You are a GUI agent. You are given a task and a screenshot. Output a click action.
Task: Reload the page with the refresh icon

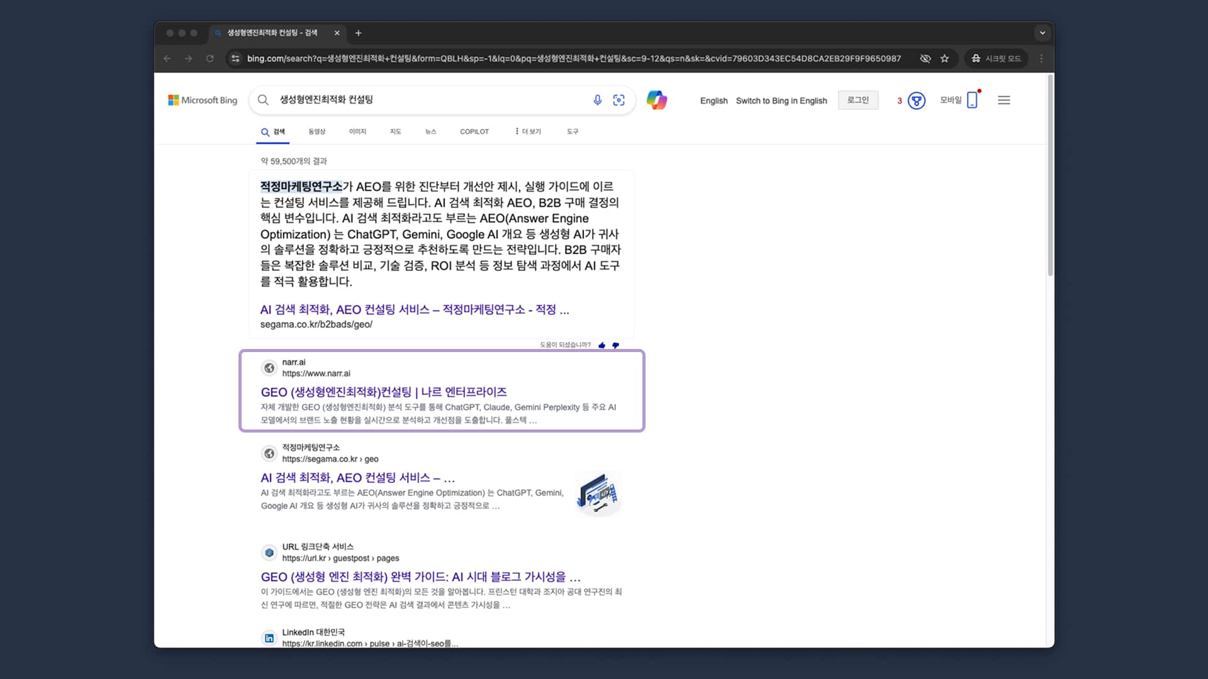click(210, 58)
